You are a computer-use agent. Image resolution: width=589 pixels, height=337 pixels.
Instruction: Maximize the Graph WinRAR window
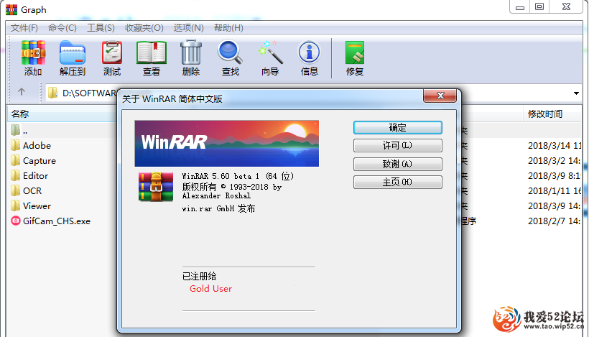click(539, 6)
